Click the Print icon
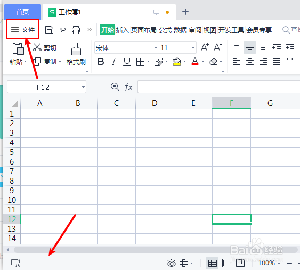The width and height of the screenshot is (300, 270). (x=76, y=30)
